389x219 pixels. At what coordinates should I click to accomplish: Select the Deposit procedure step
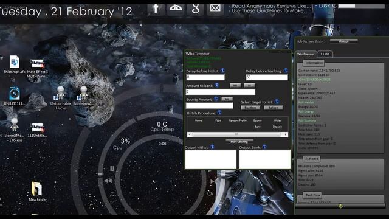(x=277, y=127)
